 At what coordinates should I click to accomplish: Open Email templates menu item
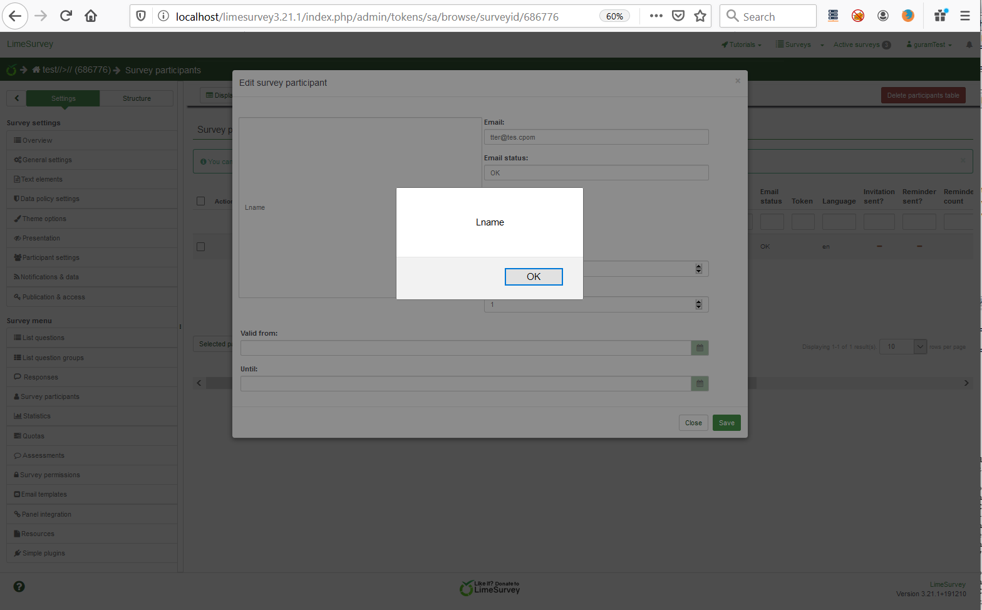point(92,494)
